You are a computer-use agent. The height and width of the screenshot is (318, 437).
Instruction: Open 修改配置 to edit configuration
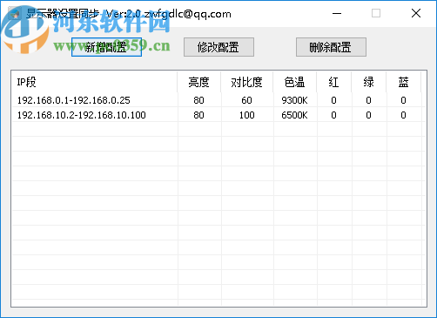[x=218, y=47]
